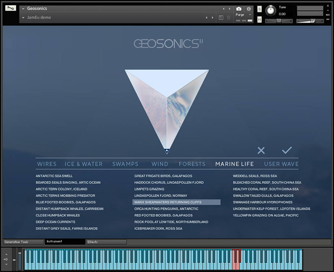Open the AUX sends panel
Viewport: 334px width, 272px height.
click(328, 15)
